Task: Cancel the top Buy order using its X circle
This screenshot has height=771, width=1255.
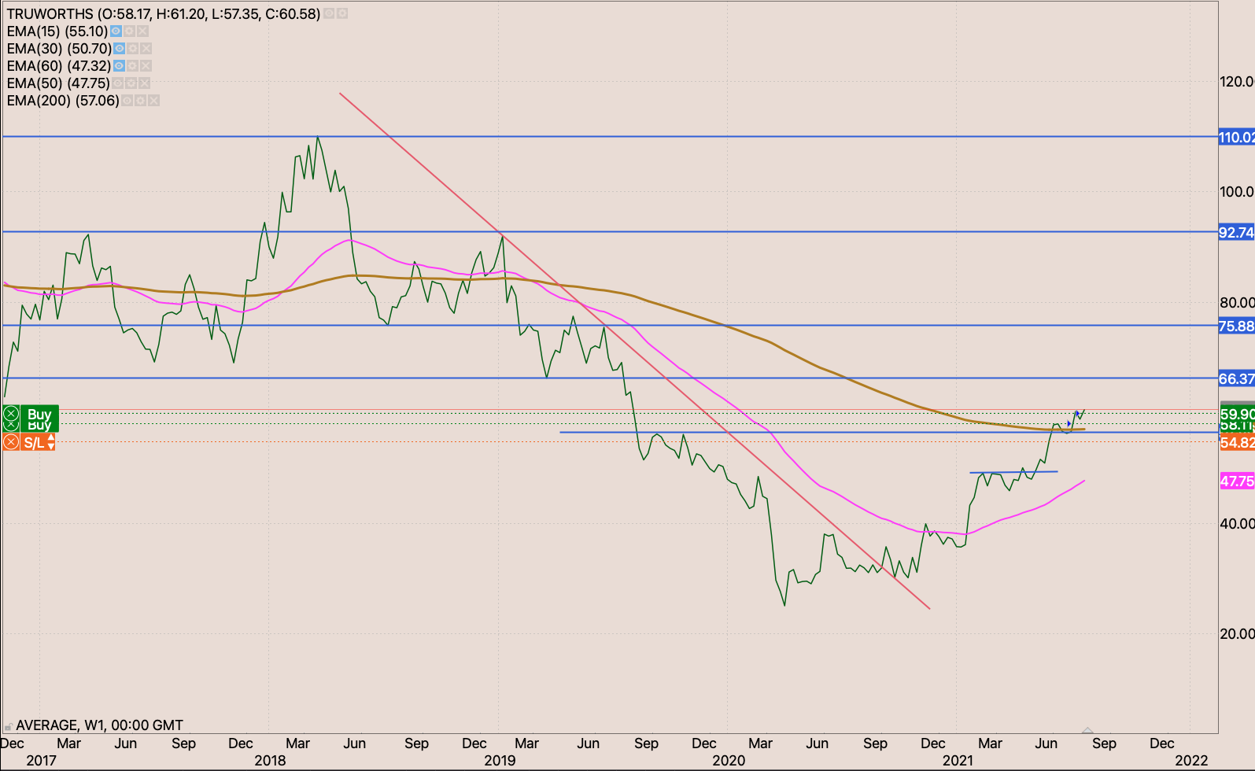Action: click(11, 413)
